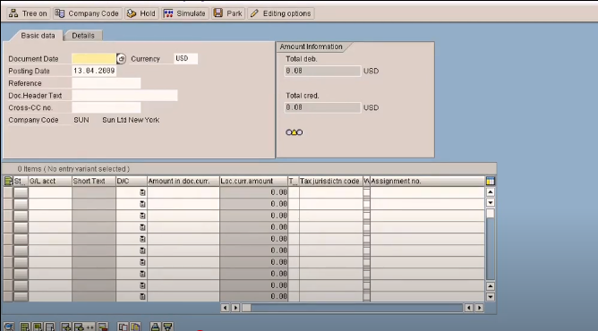Click the Amount Information panel title
The width and height of the screenshot is (598, 331).
point(312,47)
